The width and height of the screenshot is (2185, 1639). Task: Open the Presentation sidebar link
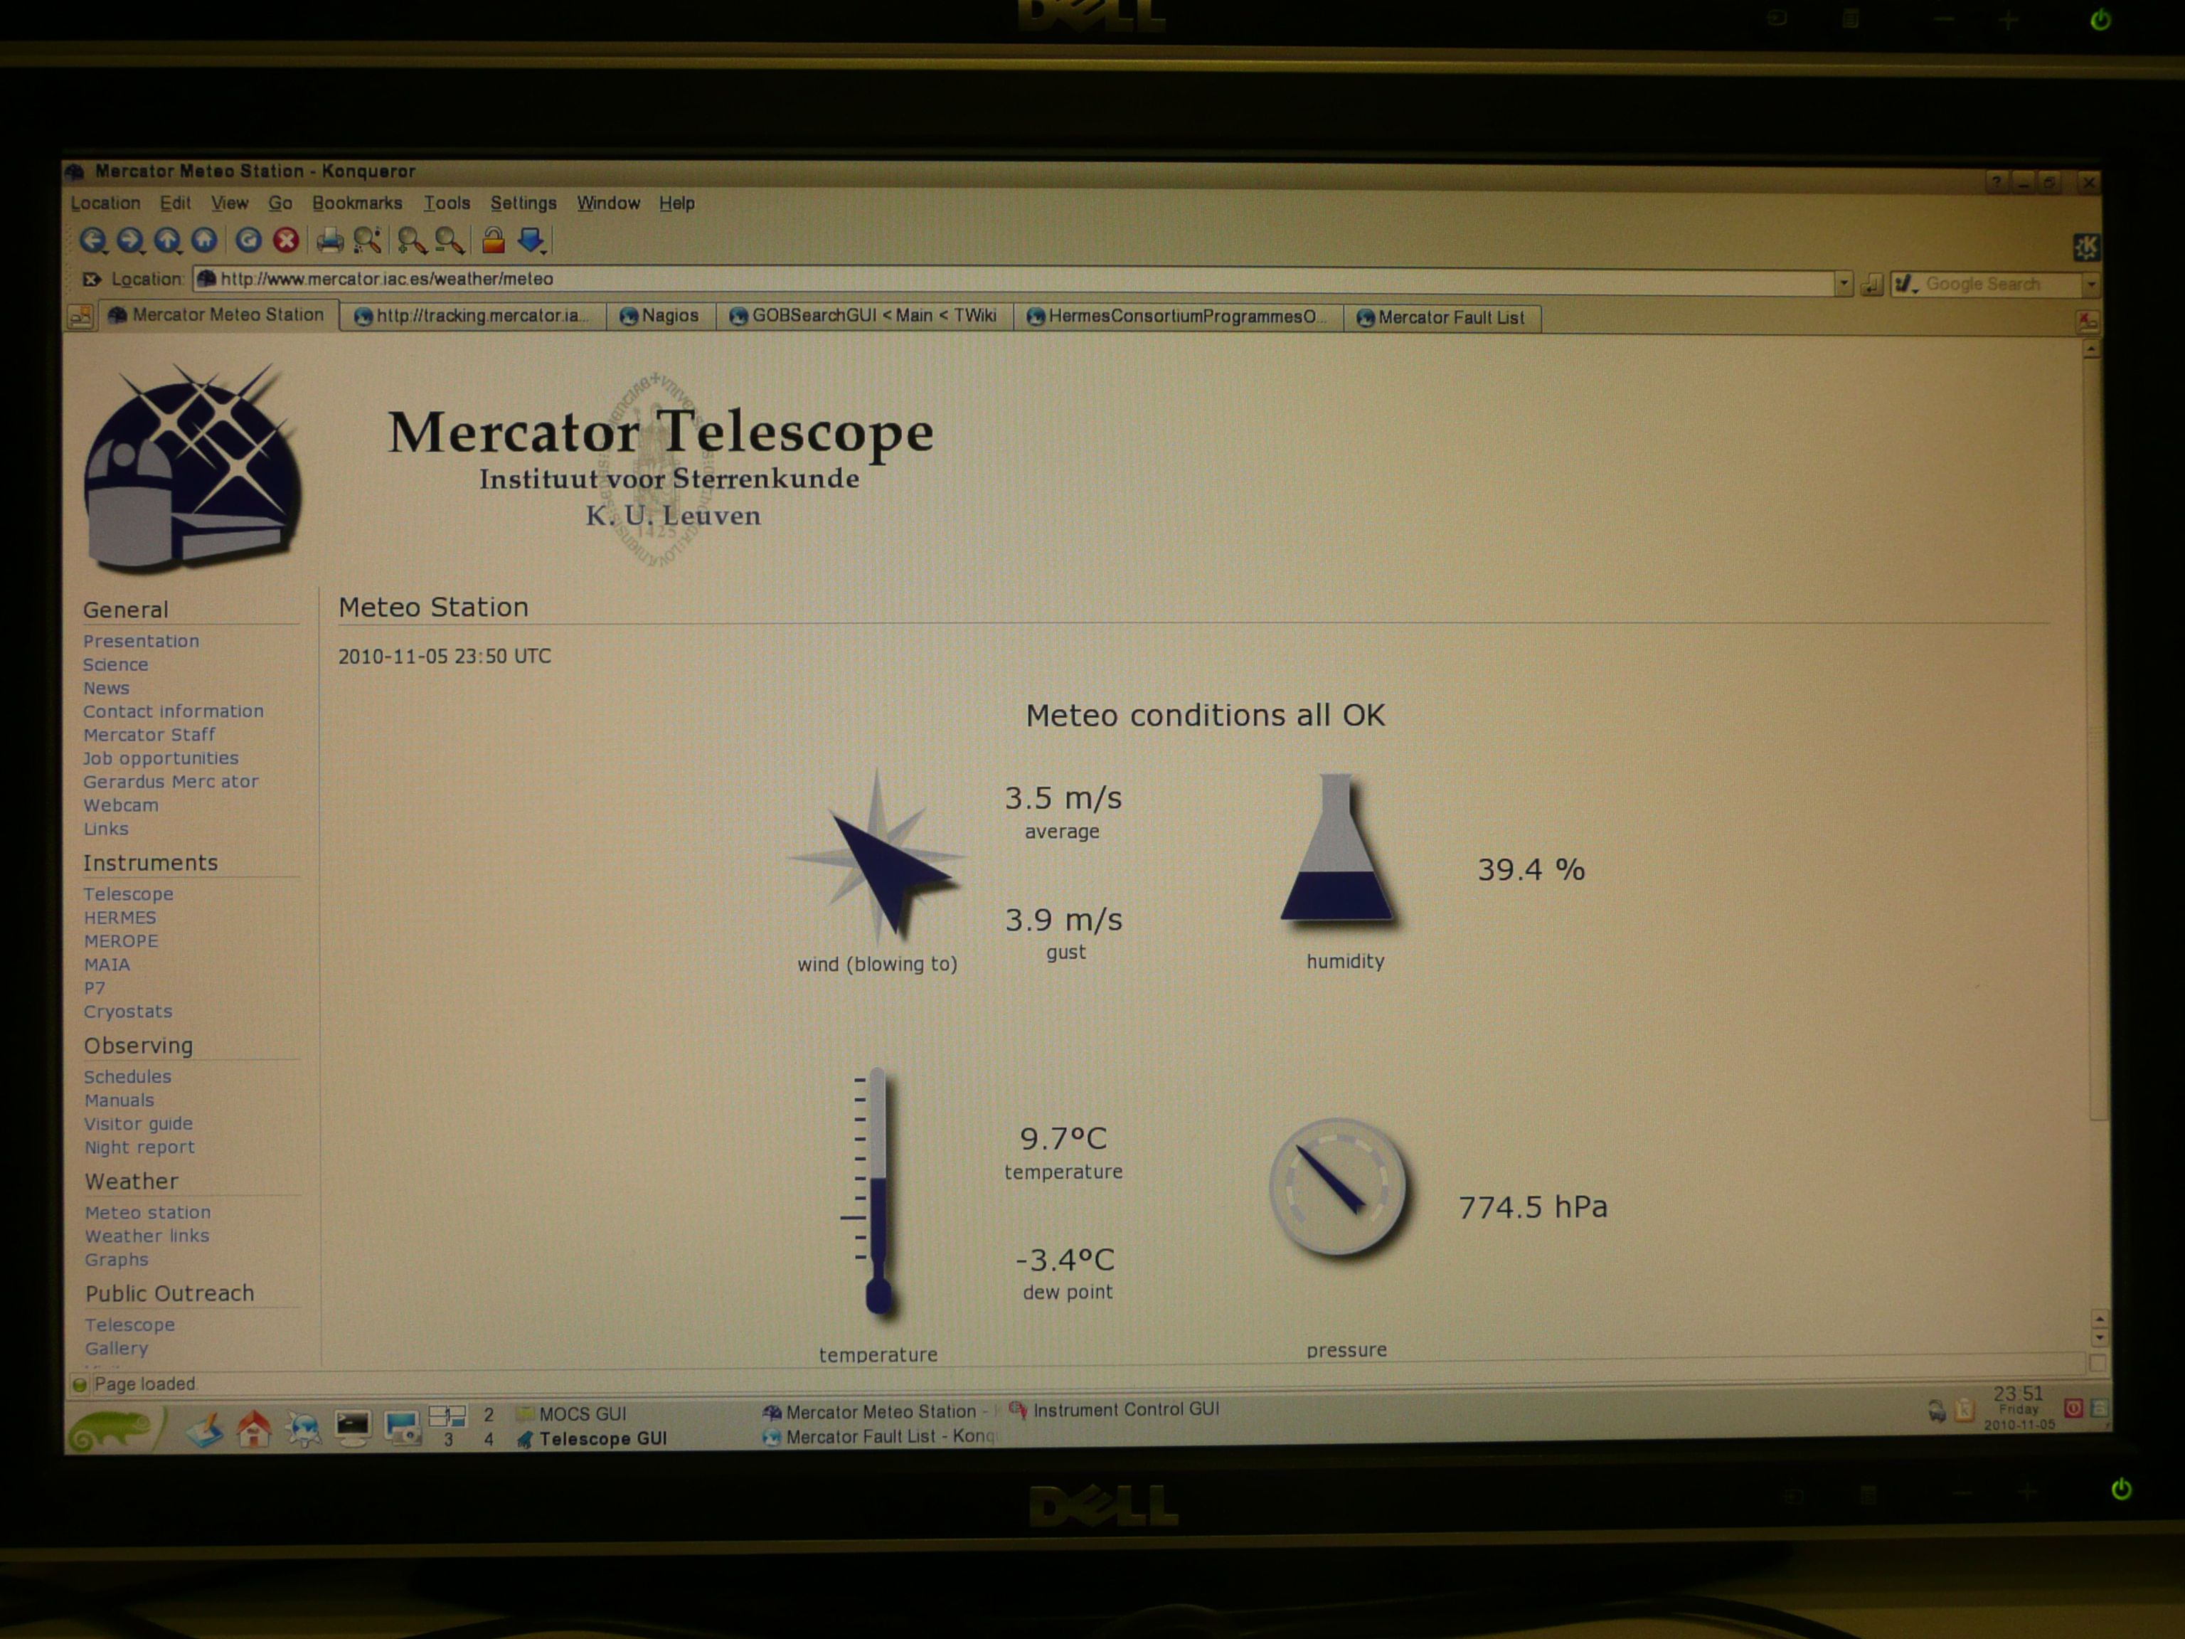(142, 641)
